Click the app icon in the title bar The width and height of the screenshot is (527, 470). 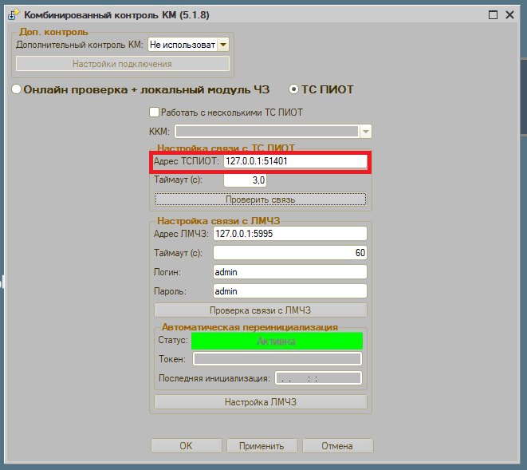coord(14,15)
